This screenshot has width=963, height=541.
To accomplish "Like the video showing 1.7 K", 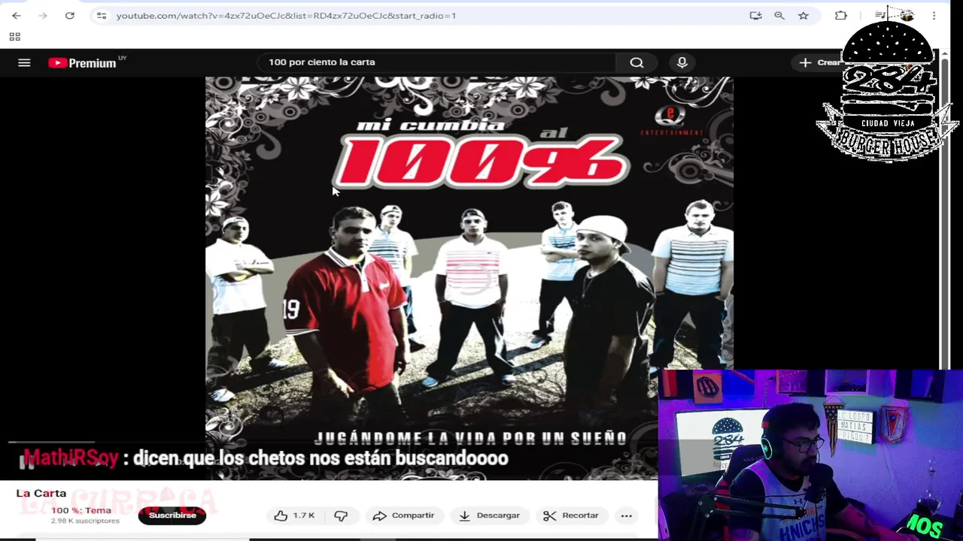I will (x=294, y=515).
